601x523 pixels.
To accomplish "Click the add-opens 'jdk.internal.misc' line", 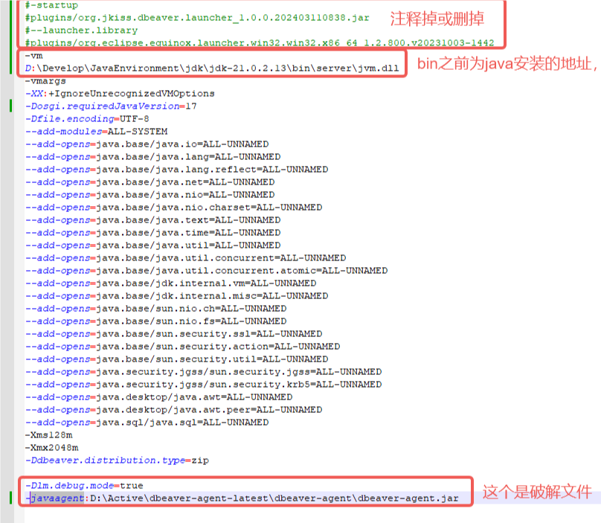I will (176, 296).
